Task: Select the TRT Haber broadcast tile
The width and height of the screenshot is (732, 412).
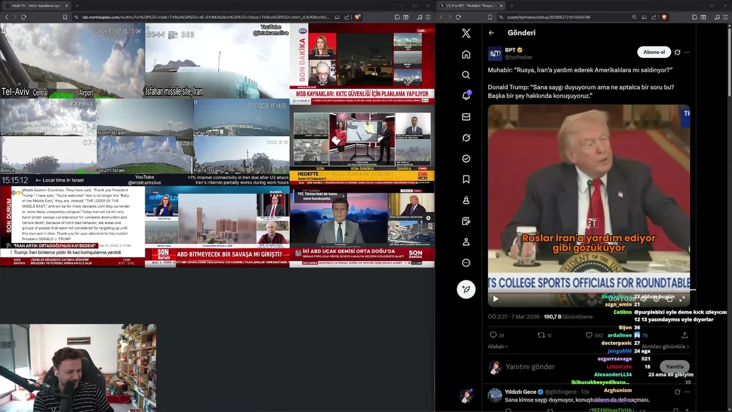Action: 362,227
